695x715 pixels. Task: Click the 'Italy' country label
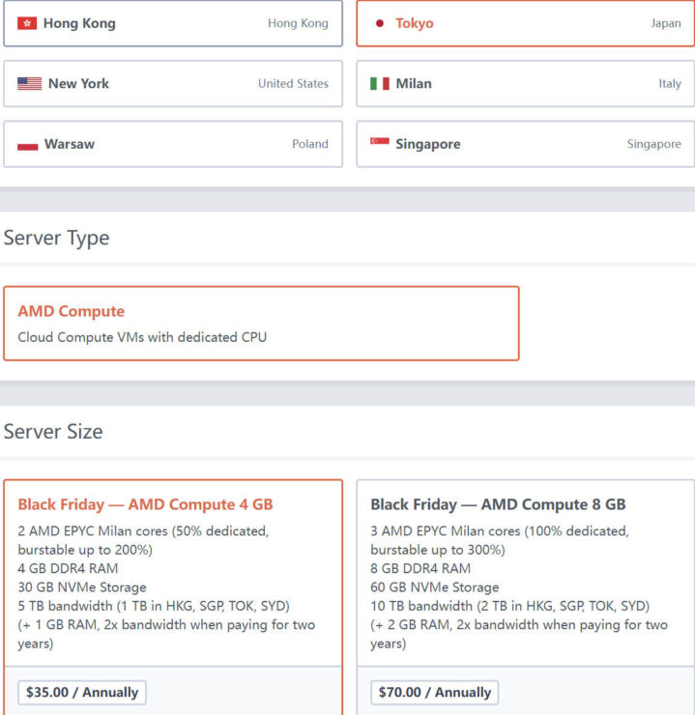coord(670,84)
